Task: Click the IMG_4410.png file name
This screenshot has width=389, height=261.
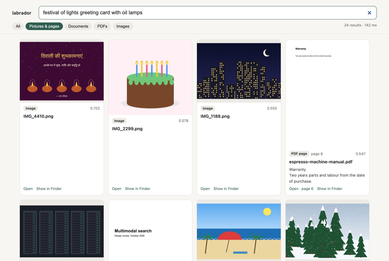Action: point(38,116)
